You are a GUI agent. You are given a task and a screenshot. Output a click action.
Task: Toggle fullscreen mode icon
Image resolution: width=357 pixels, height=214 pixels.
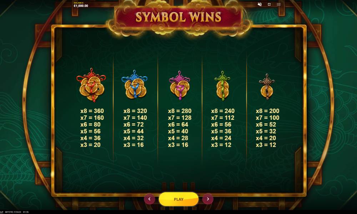[269, 4]
